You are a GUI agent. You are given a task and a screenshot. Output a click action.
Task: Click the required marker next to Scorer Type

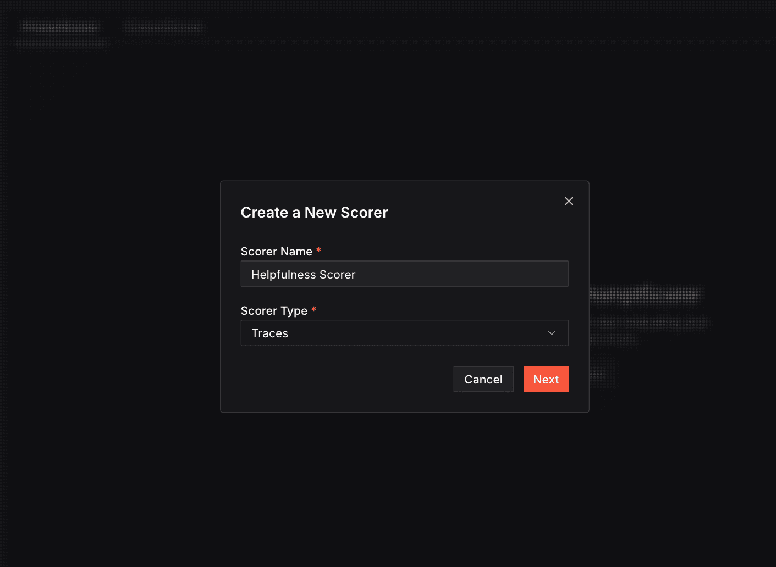[313, 310]
